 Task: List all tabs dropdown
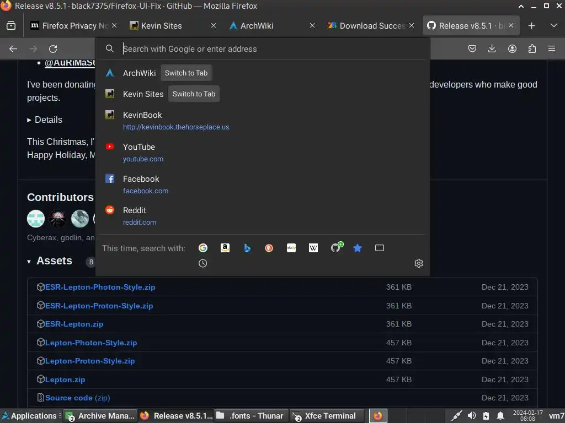point(554,25)
